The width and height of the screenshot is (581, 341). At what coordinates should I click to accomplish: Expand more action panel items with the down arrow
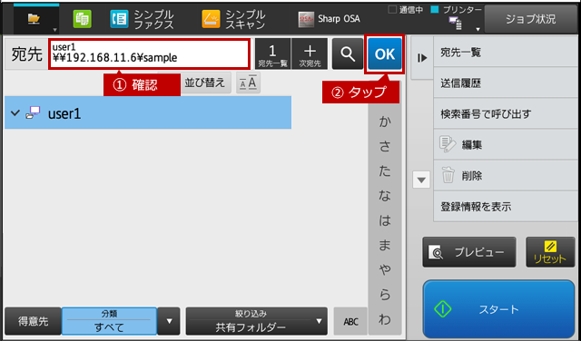pyautogui.click(x=421, y=180)
